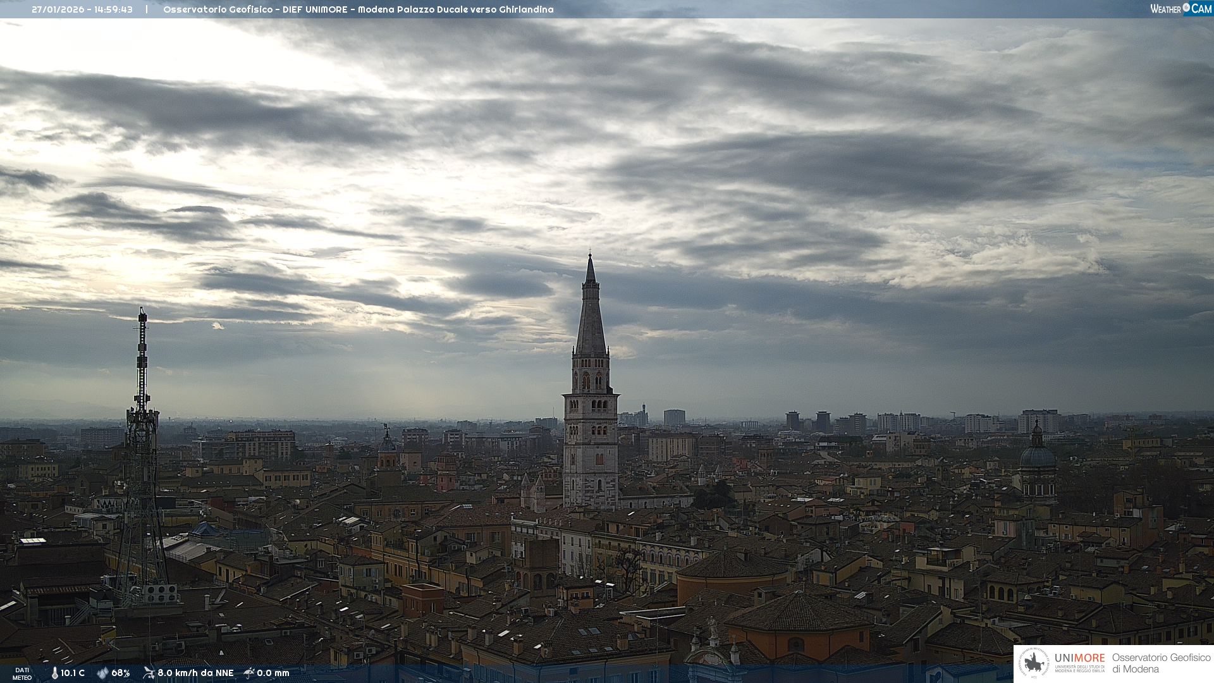Screen dimensions: 1214x683
Task: Open the WeatherCam logo link
Action: click(1180, 9)
